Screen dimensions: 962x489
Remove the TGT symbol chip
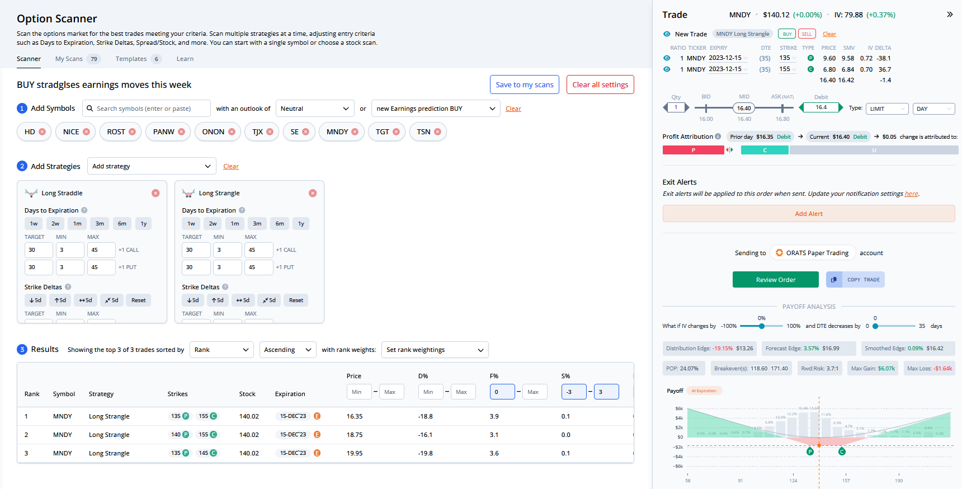click(x=396, y=132)
